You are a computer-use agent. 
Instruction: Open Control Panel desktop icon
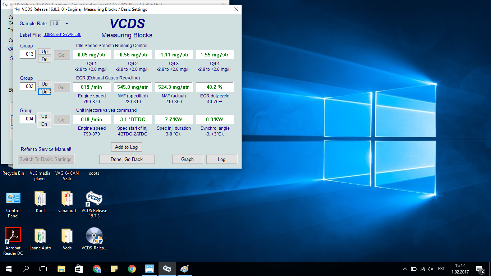tap(13, 205)
